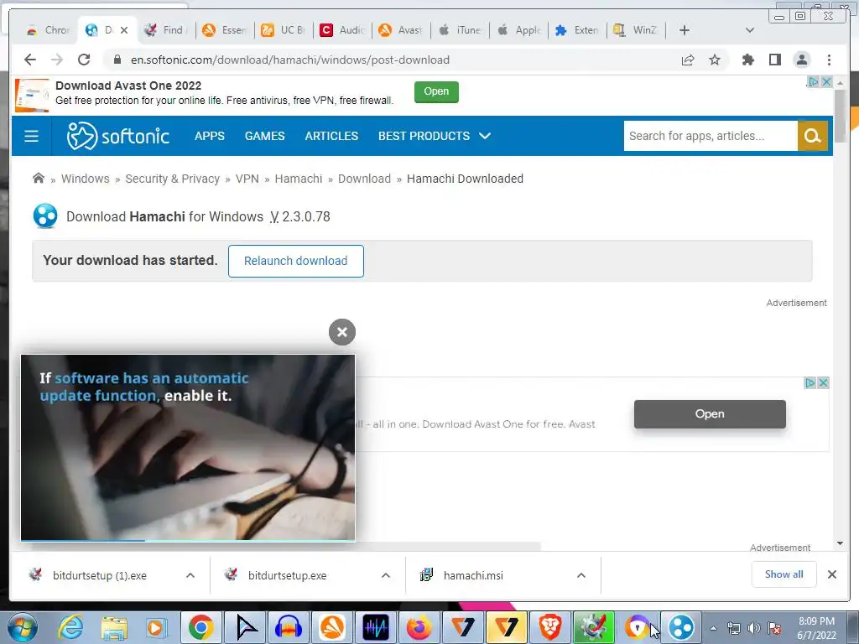Expand options for bitdurtsetup.exe download
Viewport: 859px width, 644px height.
tap(386, 575)
